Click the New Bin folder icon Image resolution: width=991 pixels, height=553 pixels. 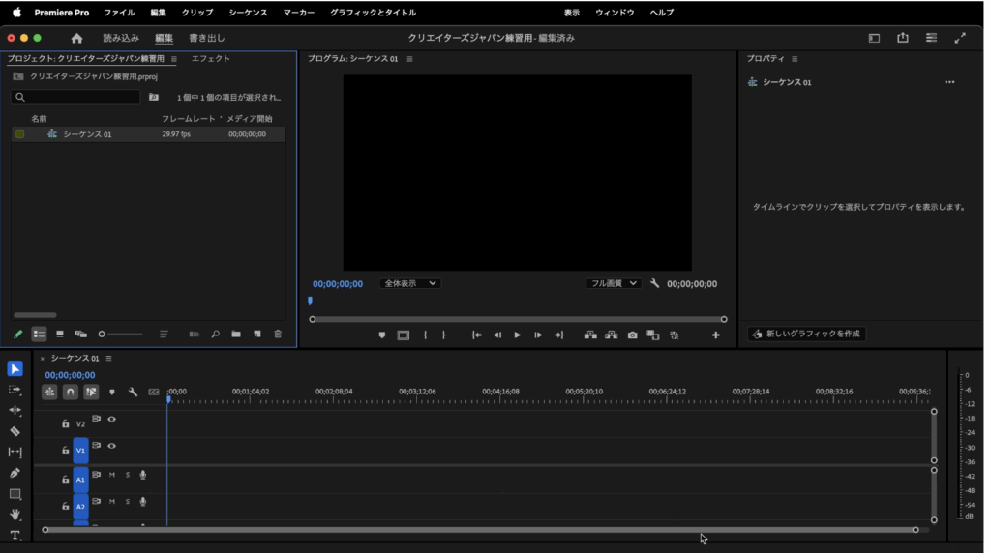point(236,335)
